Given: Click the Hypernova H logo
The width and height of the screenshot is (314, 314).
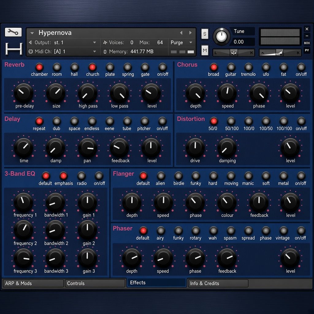Looking at the screenshot, I should click(14, 48).
